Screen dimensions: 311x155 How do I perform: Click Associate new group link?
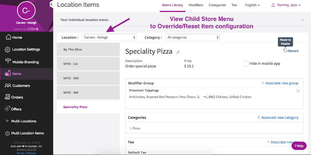click(x=280, y=83)
